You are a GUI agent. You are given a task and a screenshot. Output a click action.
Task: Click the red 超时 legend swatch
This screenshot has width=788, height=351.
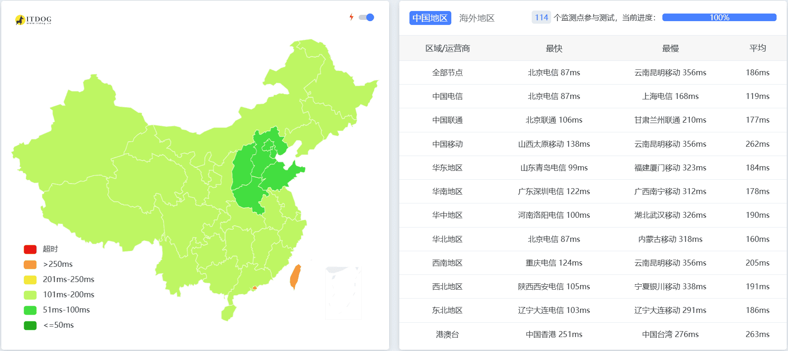pyautogui.click(x=30, y=249)
